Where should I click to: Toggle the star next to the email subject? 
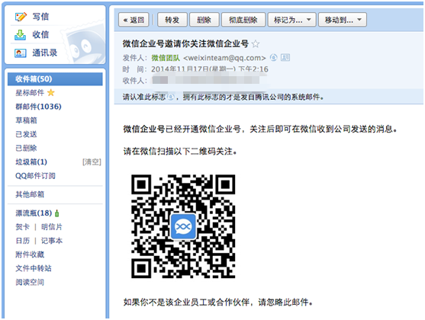(x=256, y=44)
